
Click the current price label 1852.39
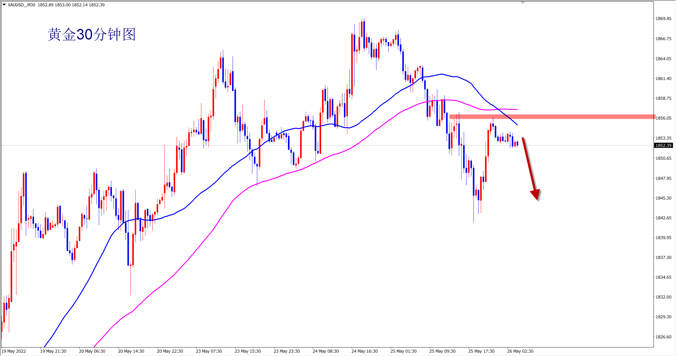coord(663,145)
